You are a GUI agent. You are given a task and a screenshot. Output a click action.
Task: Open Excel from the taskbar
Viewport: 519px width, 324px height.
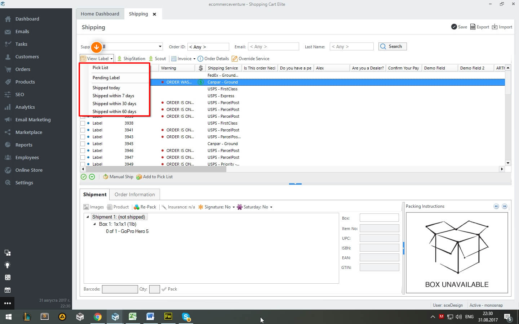[133, 317]
